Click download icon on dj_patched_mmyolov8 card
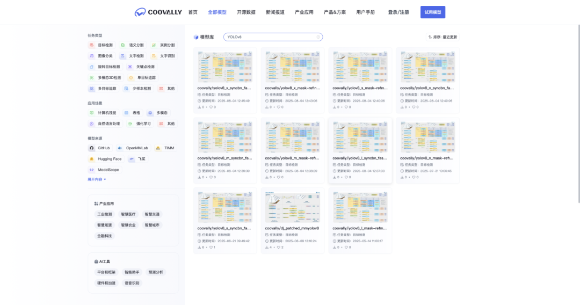Screen dimensions: 580x305 267,248
